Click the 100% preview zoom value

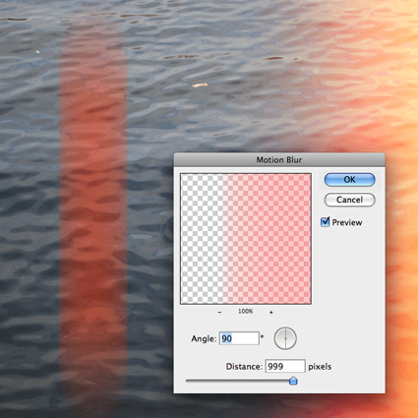[245, 311]
